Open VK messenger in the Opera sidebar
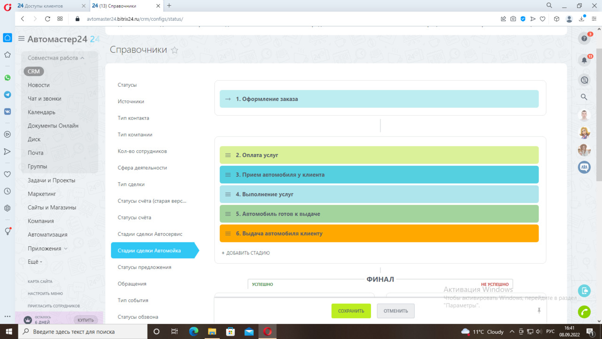This screenshot has width=602, height=339. click(x=8, y=112)
